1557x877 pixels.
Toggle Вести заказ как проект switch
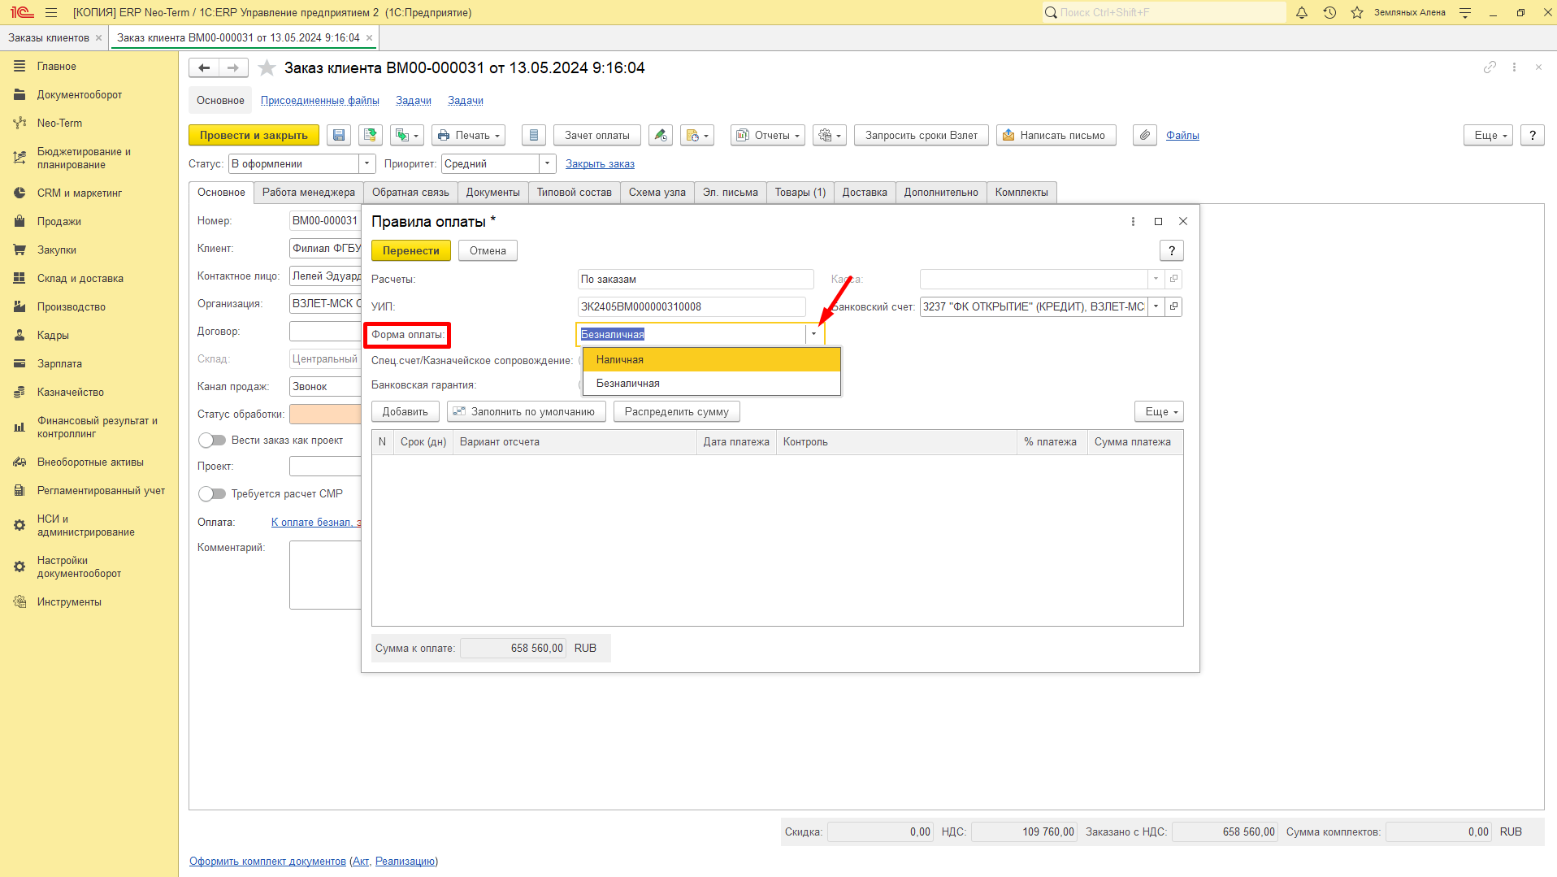tap(212, 441)
